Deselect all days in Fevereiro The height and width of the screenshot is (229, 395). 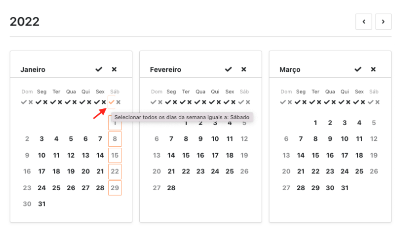243,69
